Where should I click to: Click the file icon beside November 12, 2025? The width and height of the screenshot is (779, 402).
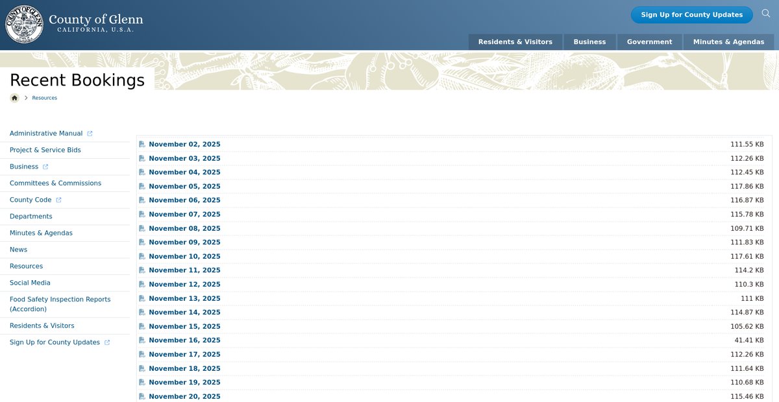pos(142,285)
